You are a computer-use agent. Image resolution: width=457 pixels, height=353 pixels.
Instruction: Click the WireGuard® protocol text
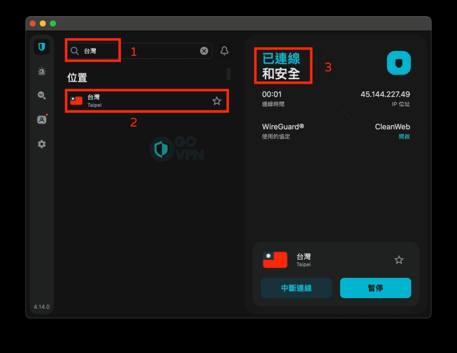283,127
